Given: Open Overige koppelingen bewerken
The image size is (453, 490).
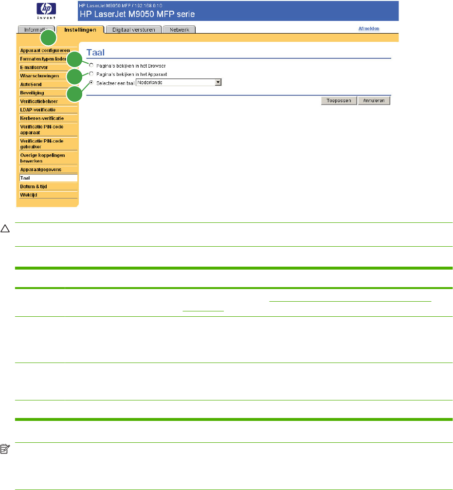Looking at the screenshot, I should coord(48,158).
